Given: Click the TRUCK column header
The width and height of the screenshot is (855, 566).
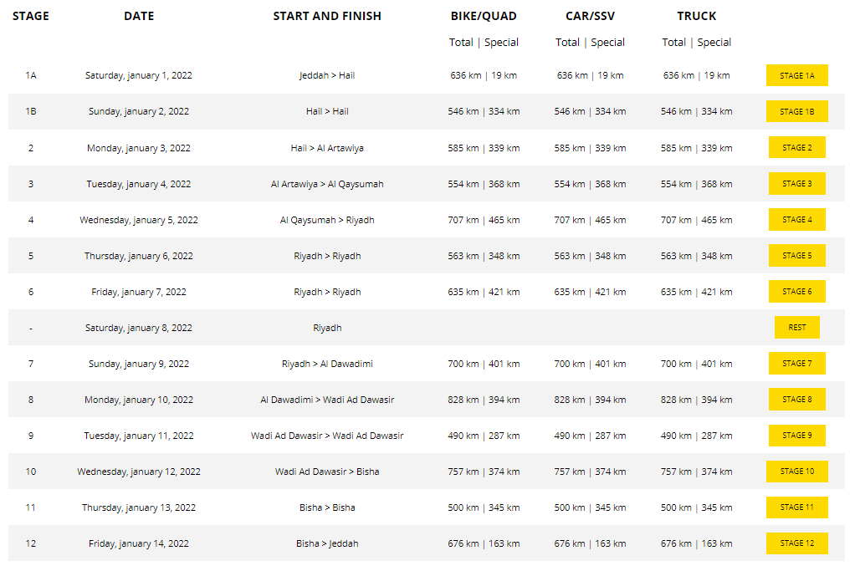Looking at the screenshot, I should click(696, 16).
